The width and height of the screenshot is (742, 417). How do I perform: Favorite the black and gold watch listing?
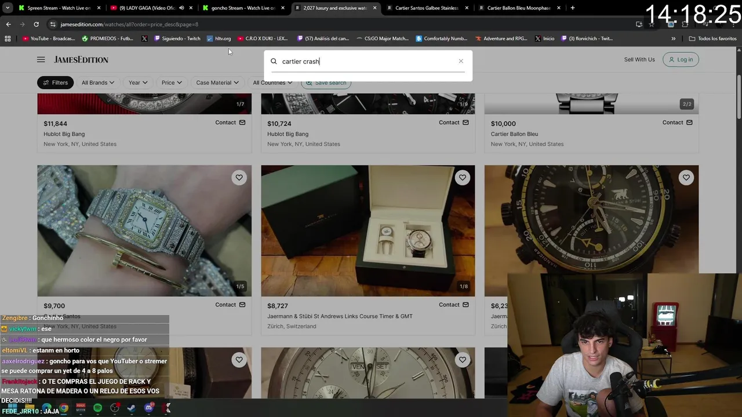point(686,177)
